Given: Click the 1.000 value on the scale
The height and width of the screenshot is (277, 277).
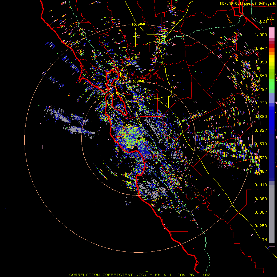Looking at the screenshot, I should [x=261, y=34].
